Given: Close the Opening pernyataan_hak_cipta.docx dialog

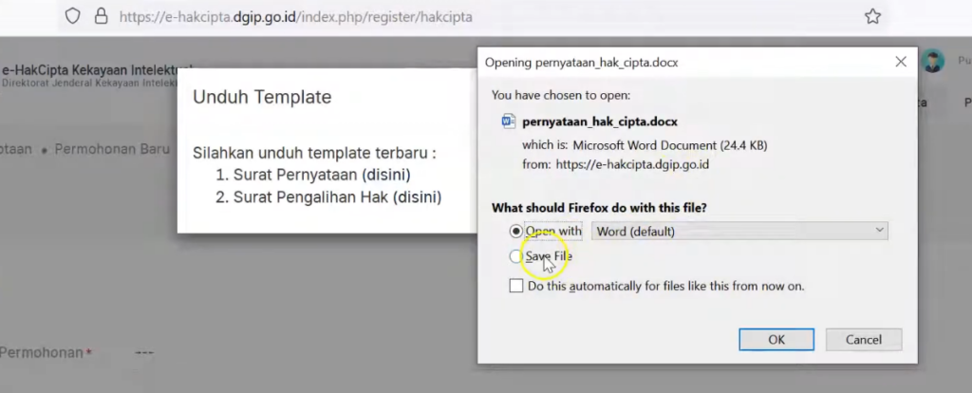Looking at the screenshot, I should pyautogui.click(x=901, y=62).
